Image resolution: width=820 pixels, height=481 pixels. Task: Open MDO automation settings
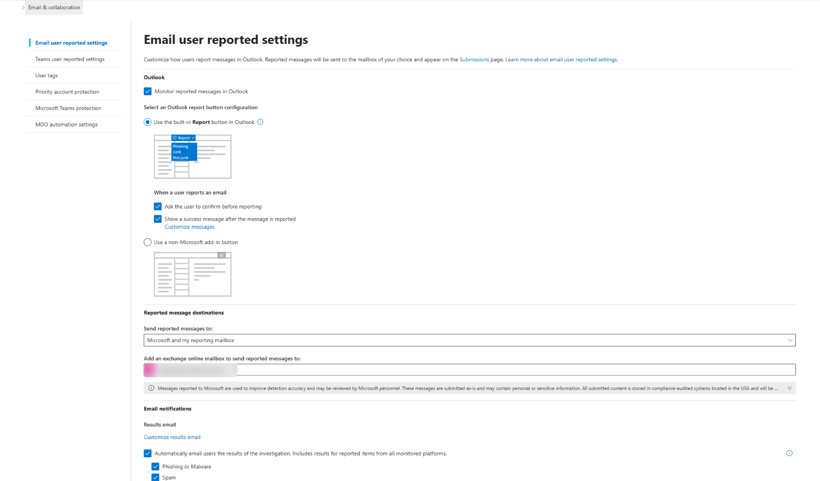[67, 124]
